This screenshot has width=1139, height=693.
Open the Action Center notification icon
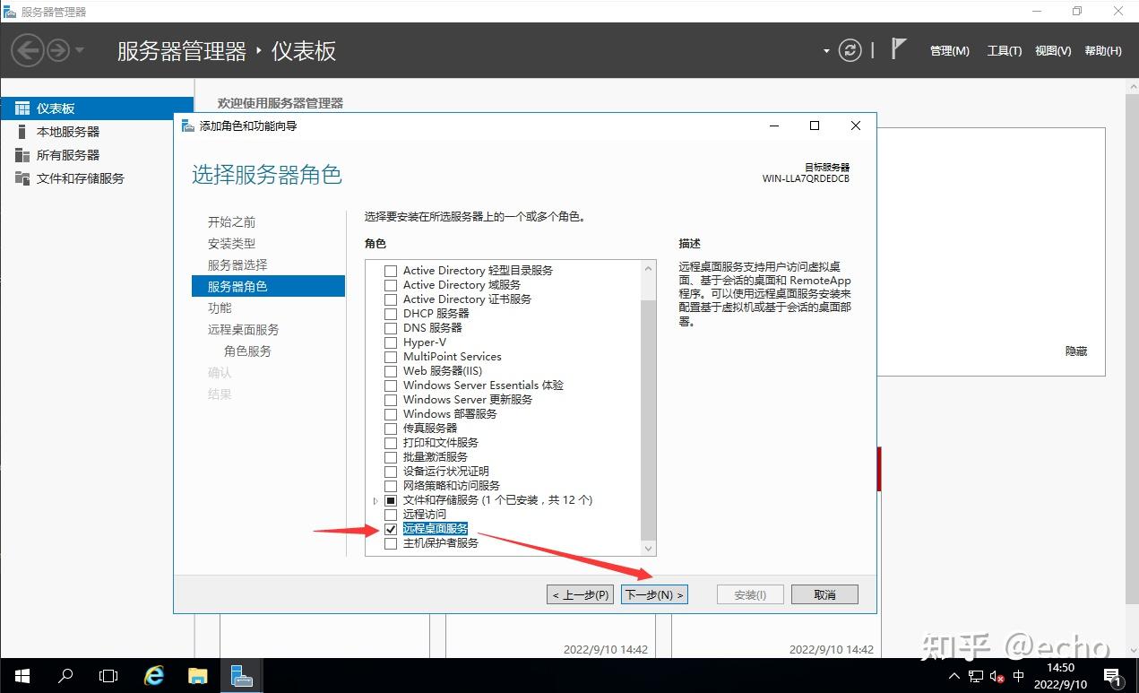1112,676
